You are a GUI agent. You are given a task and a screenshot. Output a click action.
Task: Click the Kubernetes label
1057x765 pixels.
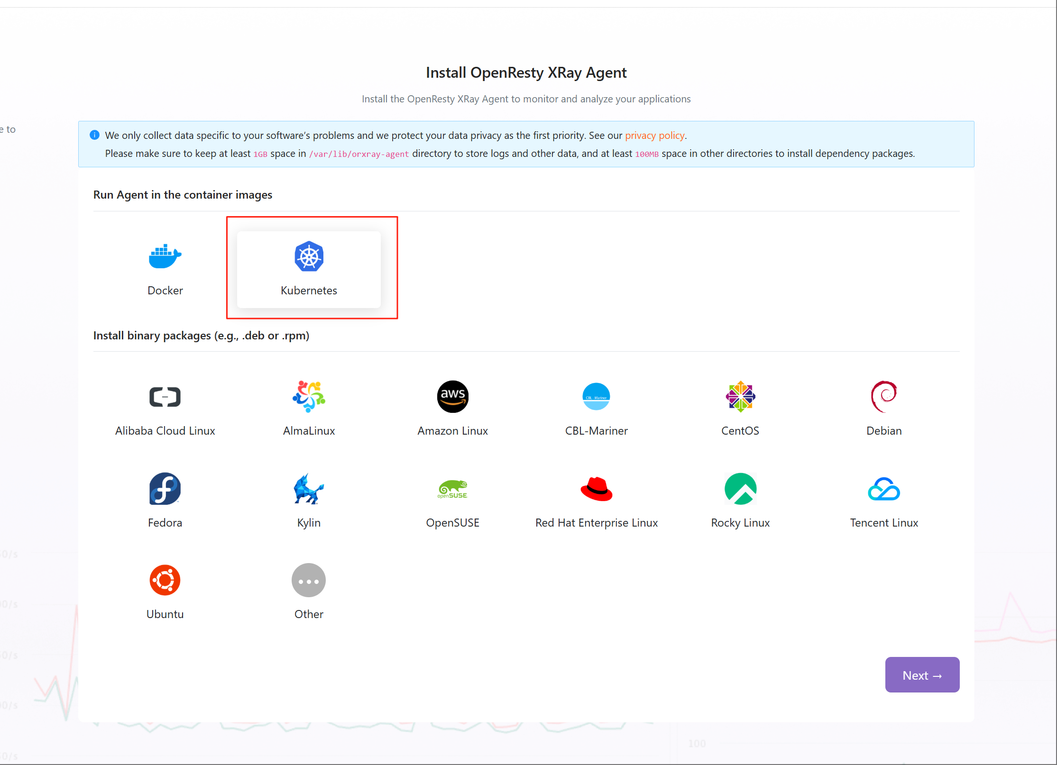tap(309, 290)
